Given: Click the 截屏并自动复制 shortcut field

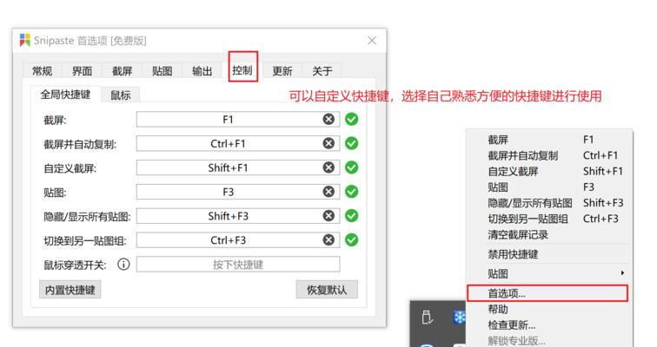Looking at the screenshot, I should [238, 143].
